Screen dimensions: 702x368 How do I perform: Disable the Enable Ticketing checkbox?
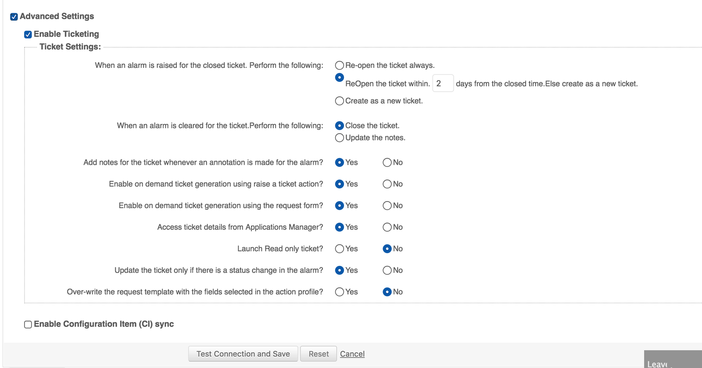28,35
